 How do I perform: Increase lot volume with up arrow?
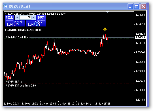pos(33,17)
